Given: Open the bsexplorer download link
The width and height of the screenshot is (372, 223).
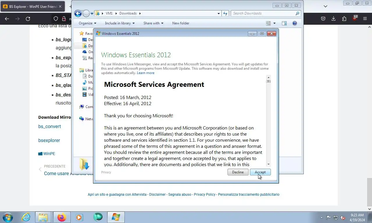Looking at the screenshot, I should pyautogui.click(x=49, y=141).
